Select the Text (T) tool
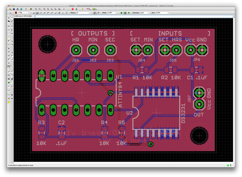The width and height of the screenshot is (242, 177). [x=12, y=71]
